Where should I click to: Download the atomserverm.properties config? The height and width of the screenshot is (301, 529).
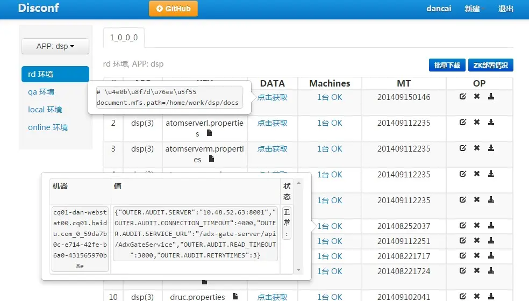click(x=491, y=148)
